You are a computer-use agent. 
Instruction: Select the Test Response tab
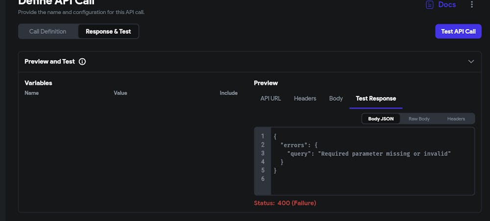pos(376,98)
